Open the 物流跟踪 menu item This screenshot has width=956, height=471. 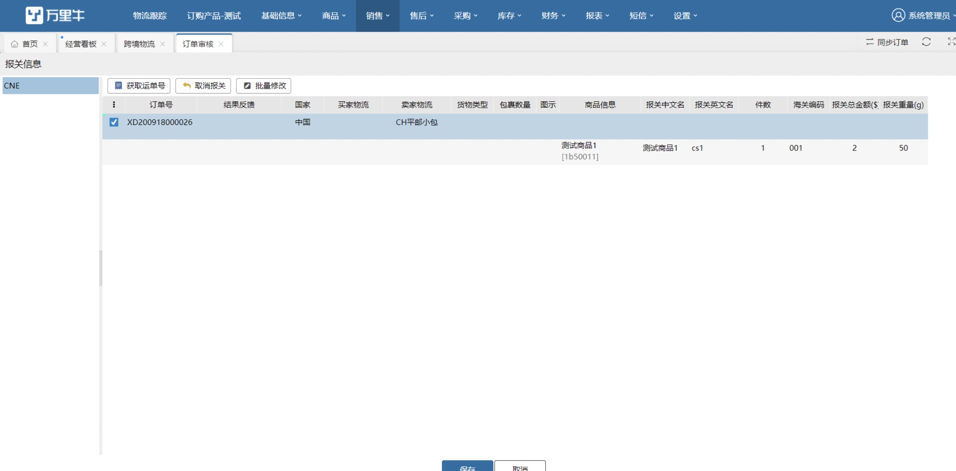point(150,16)
